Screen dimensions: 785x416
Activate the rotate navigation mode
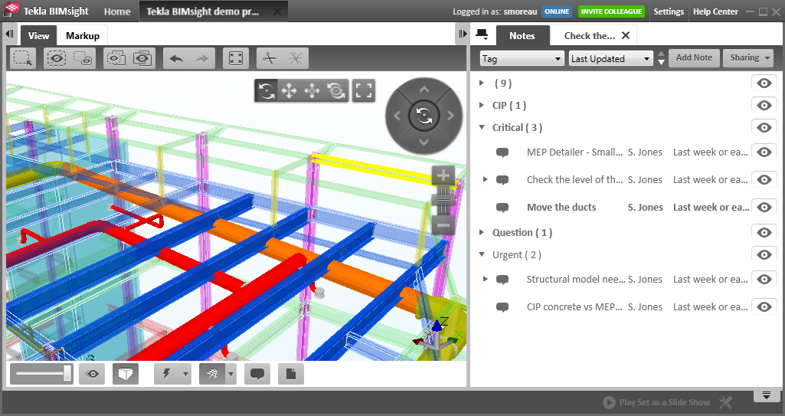point(267,90)
